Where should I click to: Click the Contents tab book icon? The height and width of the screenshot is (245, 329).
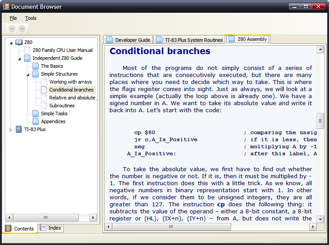click(x=8, y=229)
